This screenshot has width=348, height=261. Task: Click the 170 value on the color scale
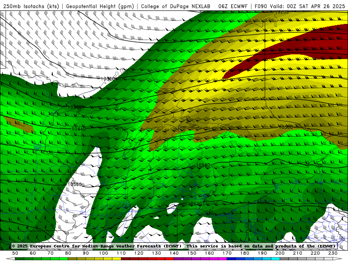click(227, 253)
